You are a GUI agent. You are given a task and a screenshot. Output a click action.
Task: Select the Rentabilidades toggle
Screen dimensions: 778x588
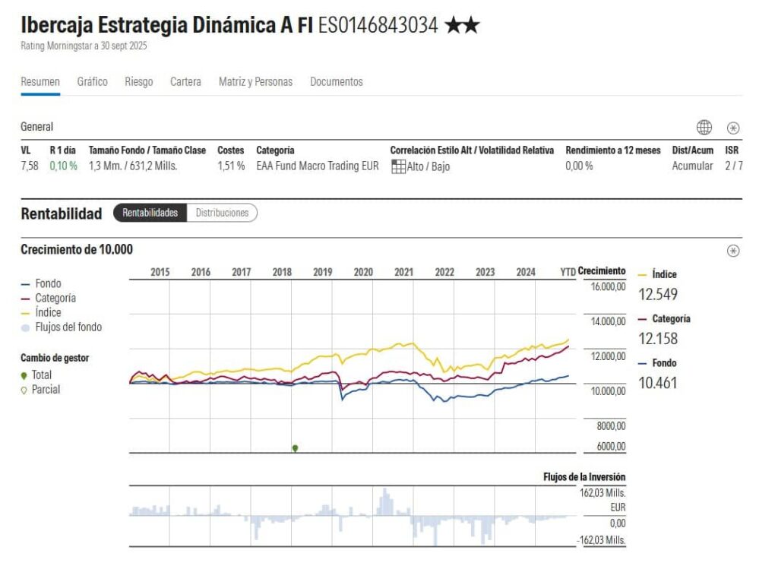(150, 213)
